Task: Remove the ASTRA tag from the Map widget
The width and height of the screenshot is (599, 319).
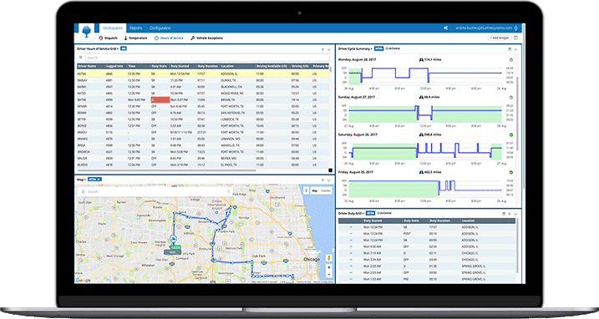Action: point(99,180)
